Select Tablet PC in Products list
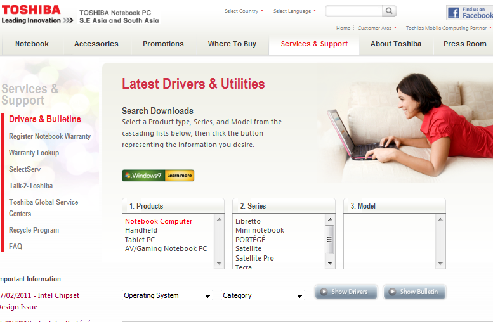 tap(140, 240)
